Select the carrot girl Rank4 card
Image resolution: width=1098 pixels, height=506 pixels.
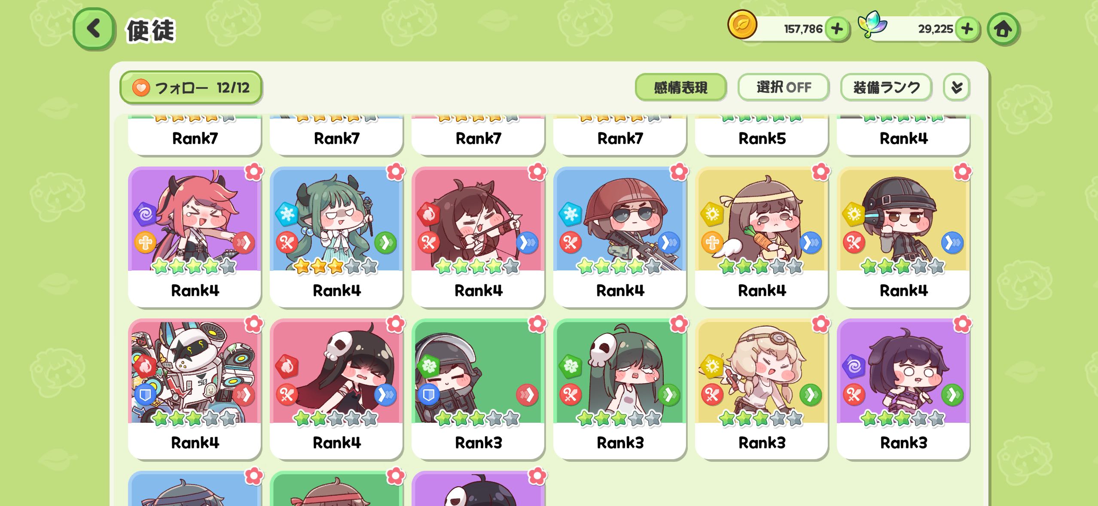[761, 237]
